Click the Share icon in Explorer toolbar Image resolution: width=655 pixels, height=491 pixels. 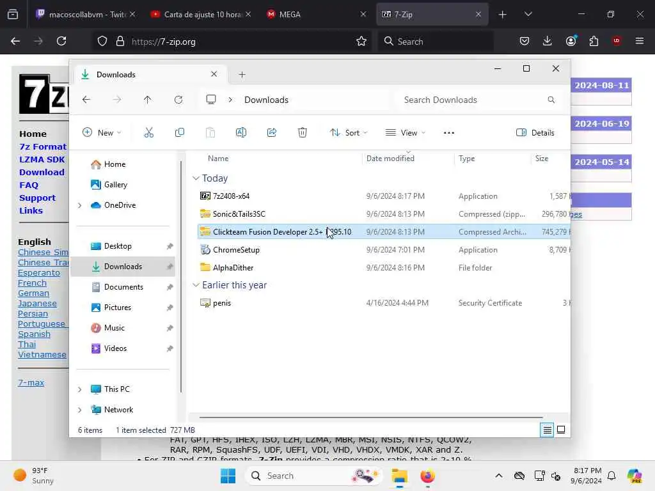pyautogui.click(x=271, y=133)
